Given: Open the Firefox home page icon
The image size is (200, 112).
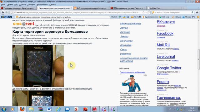Looking at the screenshot, I should [x=197, y=12].
